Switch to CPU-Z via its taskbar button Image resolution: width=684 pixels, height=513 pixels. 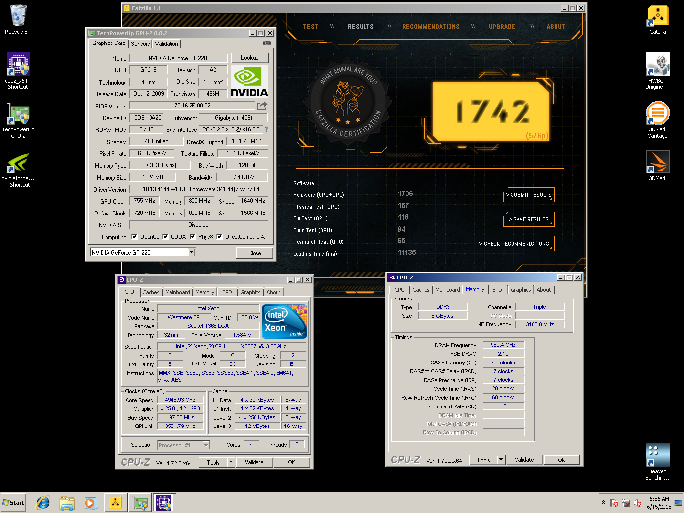tap(164, 502)
